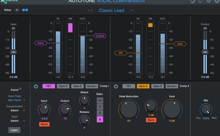Click the Mix knob

[206, 110]
